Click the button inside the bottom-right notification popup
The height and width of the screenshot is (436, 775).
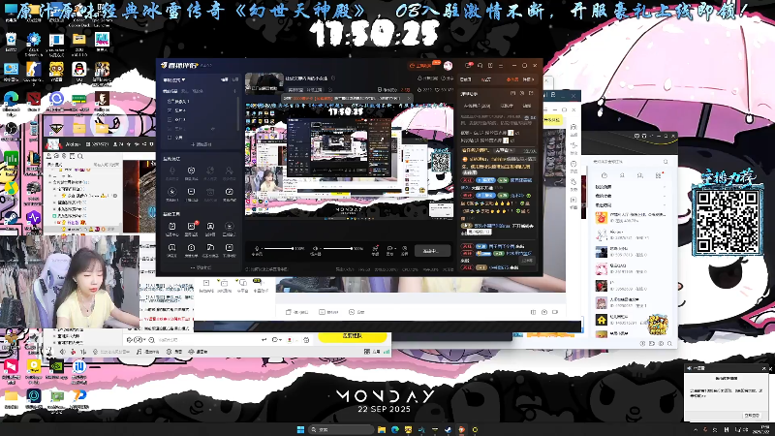(752, 416)
